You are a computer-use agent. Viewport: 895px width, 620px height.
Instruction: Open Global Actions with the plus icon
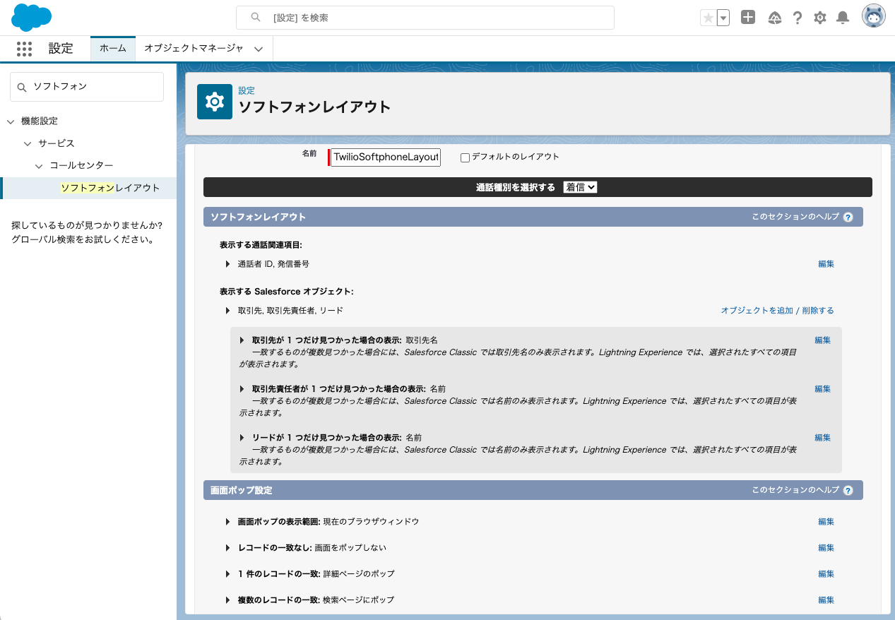748,17
